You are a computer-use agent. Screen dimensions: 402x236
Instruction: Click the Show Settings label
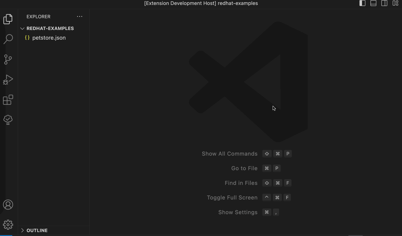[x=238, y=212]
